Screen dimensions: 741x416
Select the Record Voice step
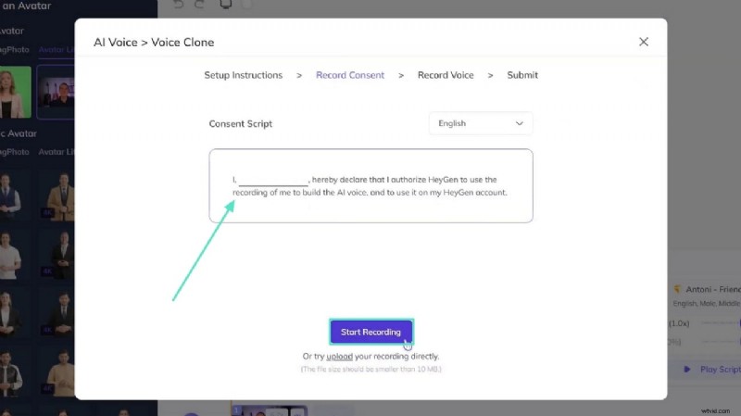[x=446, y=75]
